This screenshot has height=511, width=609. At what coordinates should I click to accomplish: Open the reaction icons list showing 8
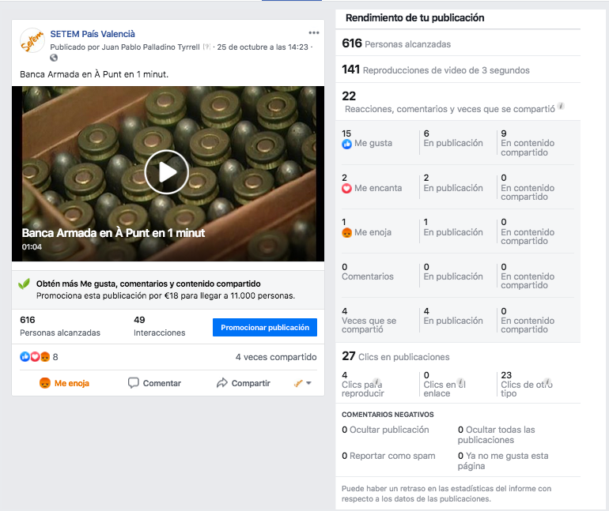[x=38, y=357]
